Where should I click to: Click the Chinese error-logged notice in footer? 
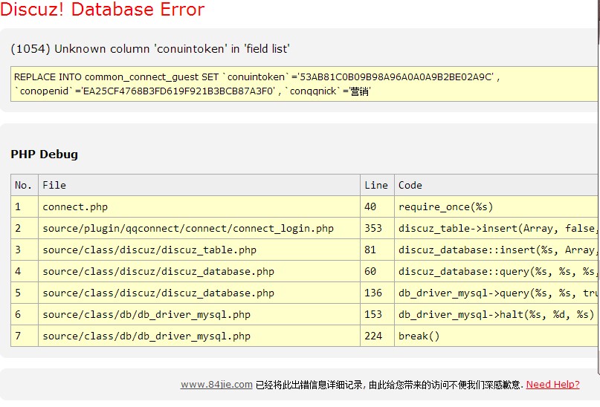click(x=389, y=385)
